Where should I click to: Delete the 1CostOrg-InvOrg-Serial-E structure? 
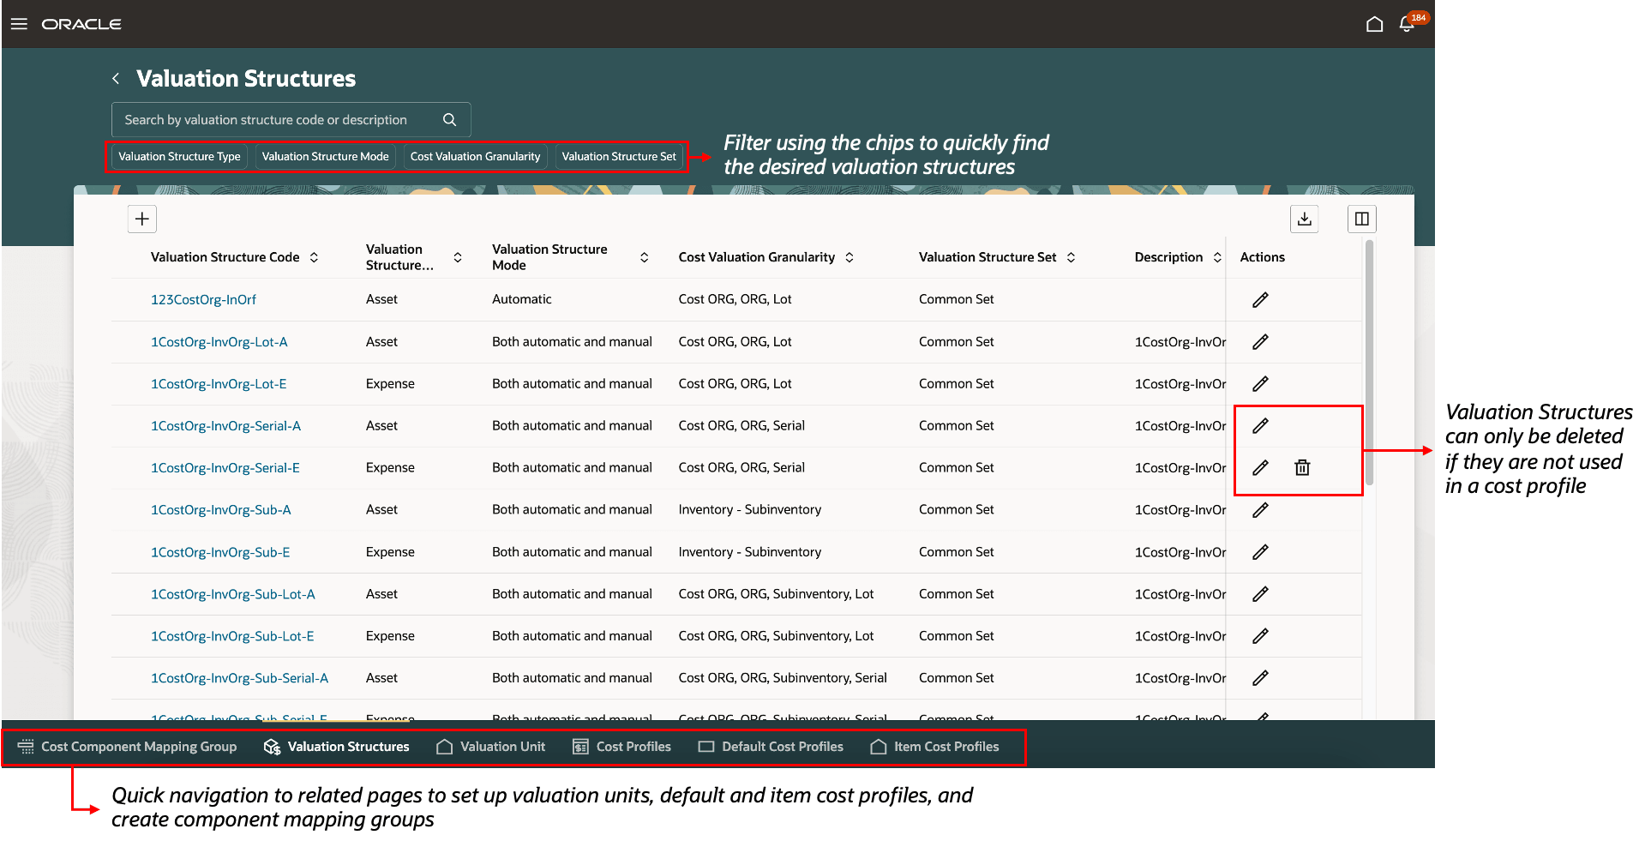click(1302, 468)
